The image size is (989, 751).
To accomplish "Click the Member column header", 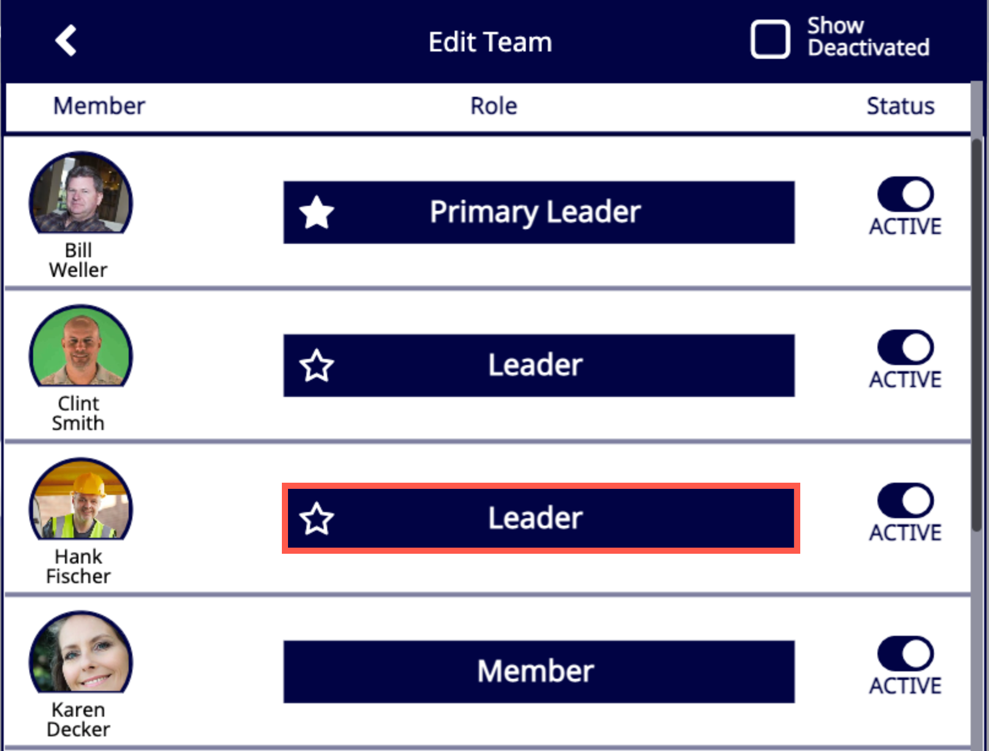I will (99, 106).
